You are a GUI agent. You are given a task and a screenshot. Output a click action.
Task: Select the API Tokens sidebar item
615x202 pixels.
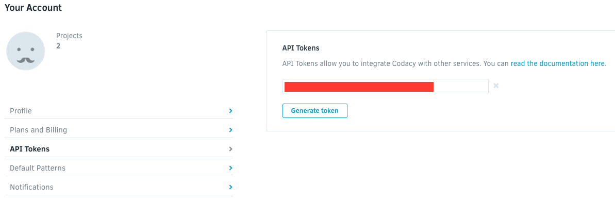coord(119,149)
